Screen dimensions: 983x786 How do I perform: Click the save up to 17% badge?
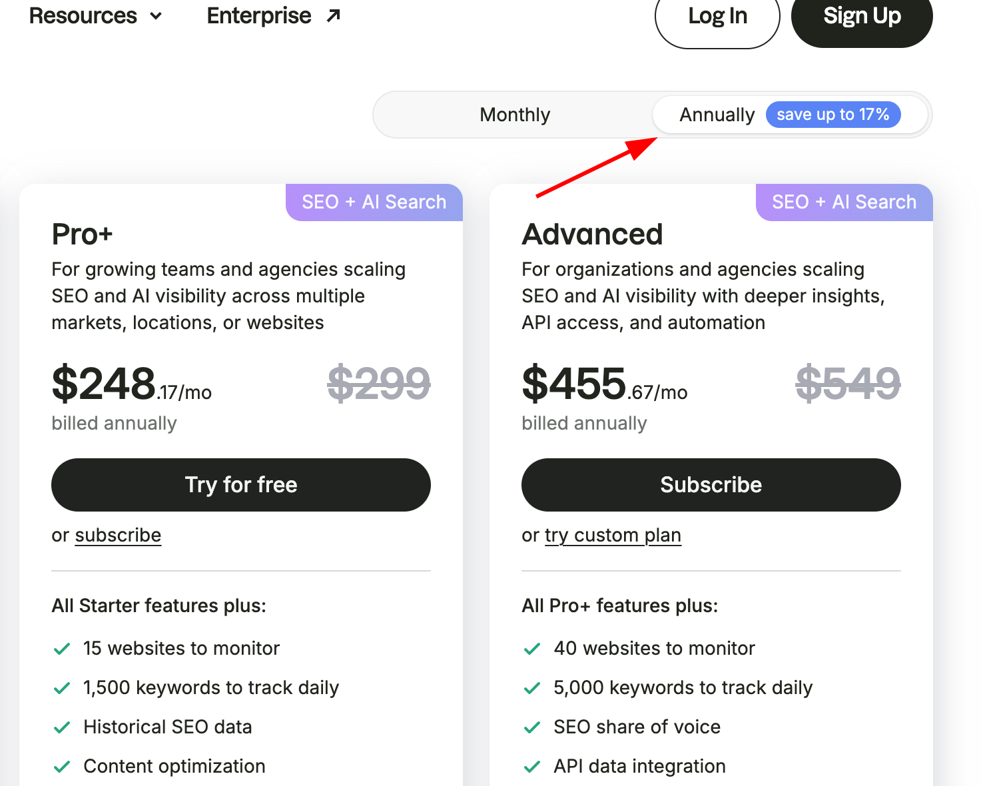pyautogui.click(x=833, y=115)
